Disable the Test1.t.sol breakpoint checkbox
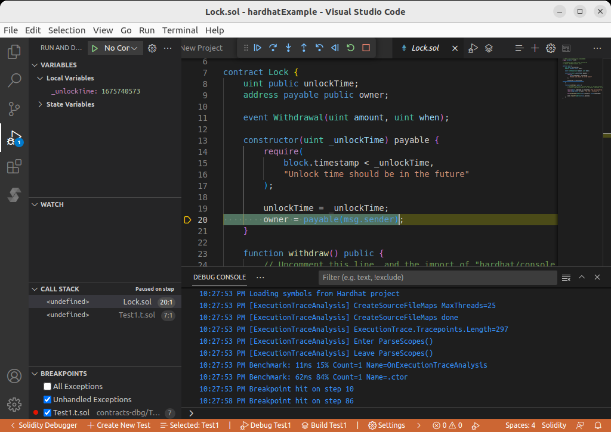Screen dimensions: 611x432 [48, 413]
